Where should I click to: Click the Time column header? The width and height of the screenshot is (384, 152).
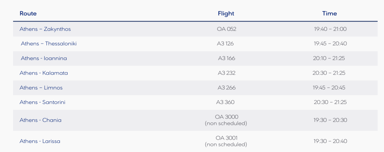(330, 14)
